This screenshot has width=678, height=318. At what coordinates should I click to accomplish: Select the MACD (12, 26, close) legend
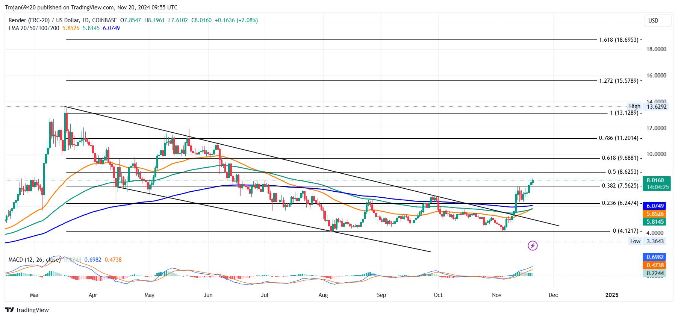coord(34,260)
